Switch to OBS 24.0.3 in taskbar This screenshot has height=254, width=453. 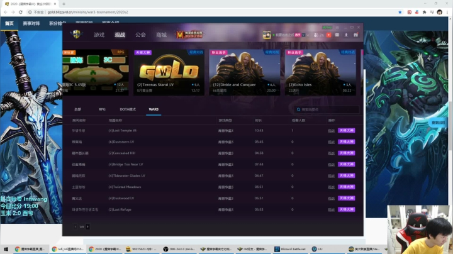click(178, 249)
